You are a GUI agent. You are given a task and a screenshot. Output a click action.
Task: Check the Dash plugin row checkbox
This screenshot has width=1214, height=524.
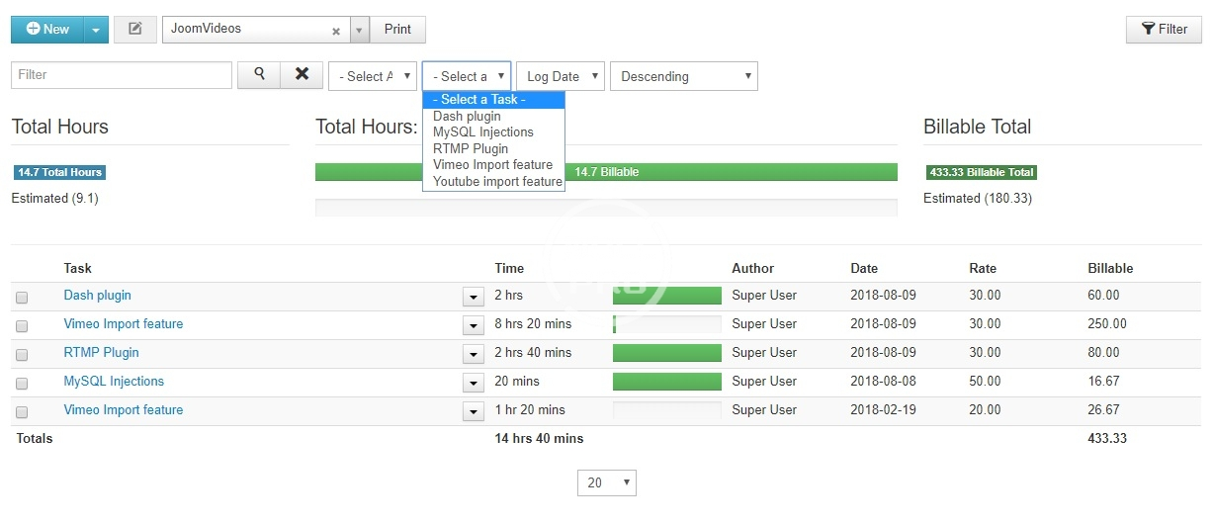22,297
